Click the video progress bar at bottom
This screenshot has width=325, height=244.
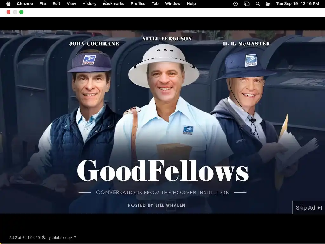[x=162, y=243]
